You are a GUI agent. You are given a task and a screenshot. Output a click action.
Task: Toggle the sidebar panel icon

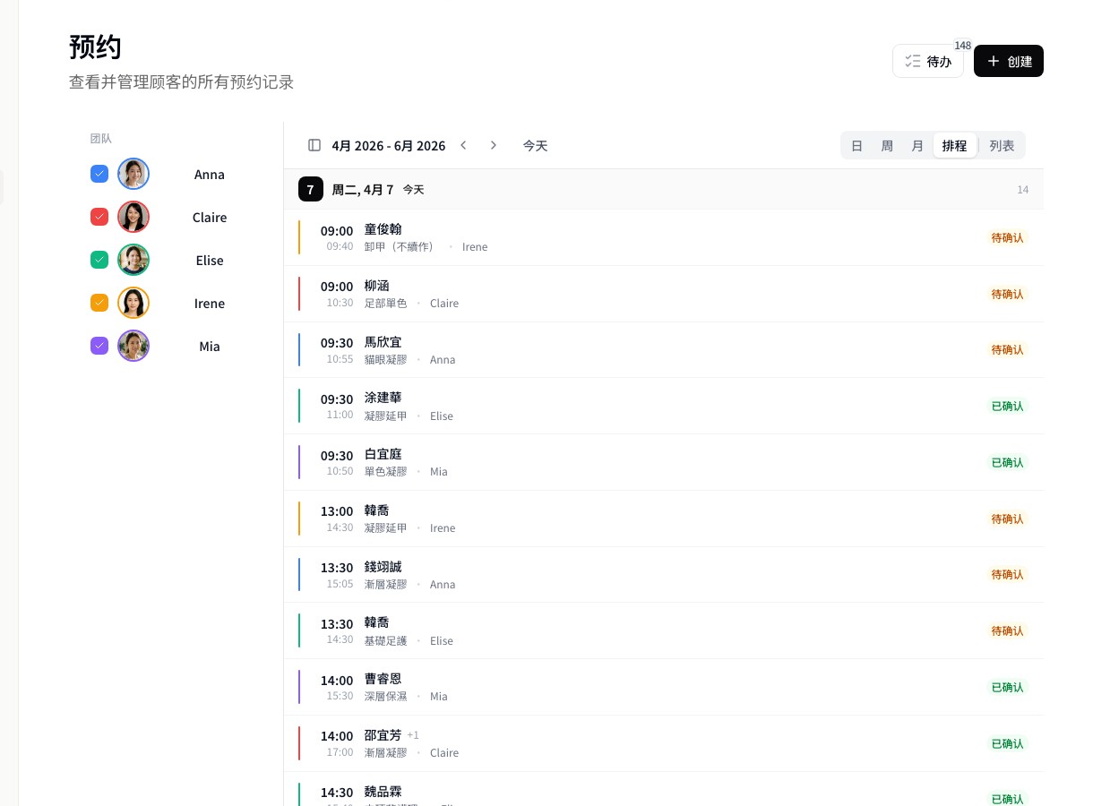click(314, 145)
